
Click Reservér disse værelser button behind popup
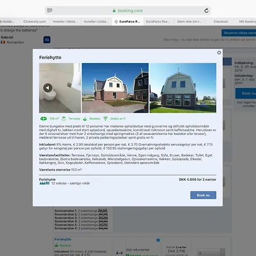pos(239,33)
